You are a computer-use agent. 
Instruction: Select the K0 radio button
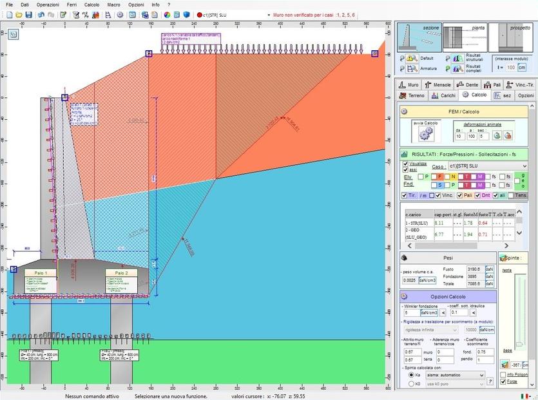click(411, 384)
